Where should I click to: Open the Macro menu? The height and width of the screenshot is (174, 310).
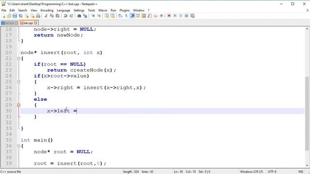103,10
